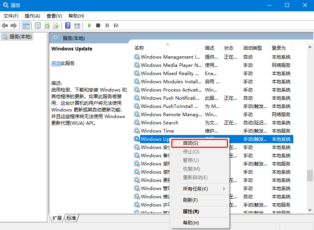Click gear icon of Windows Time row
The height and width of the screenshot is (230, 314).
137,131
